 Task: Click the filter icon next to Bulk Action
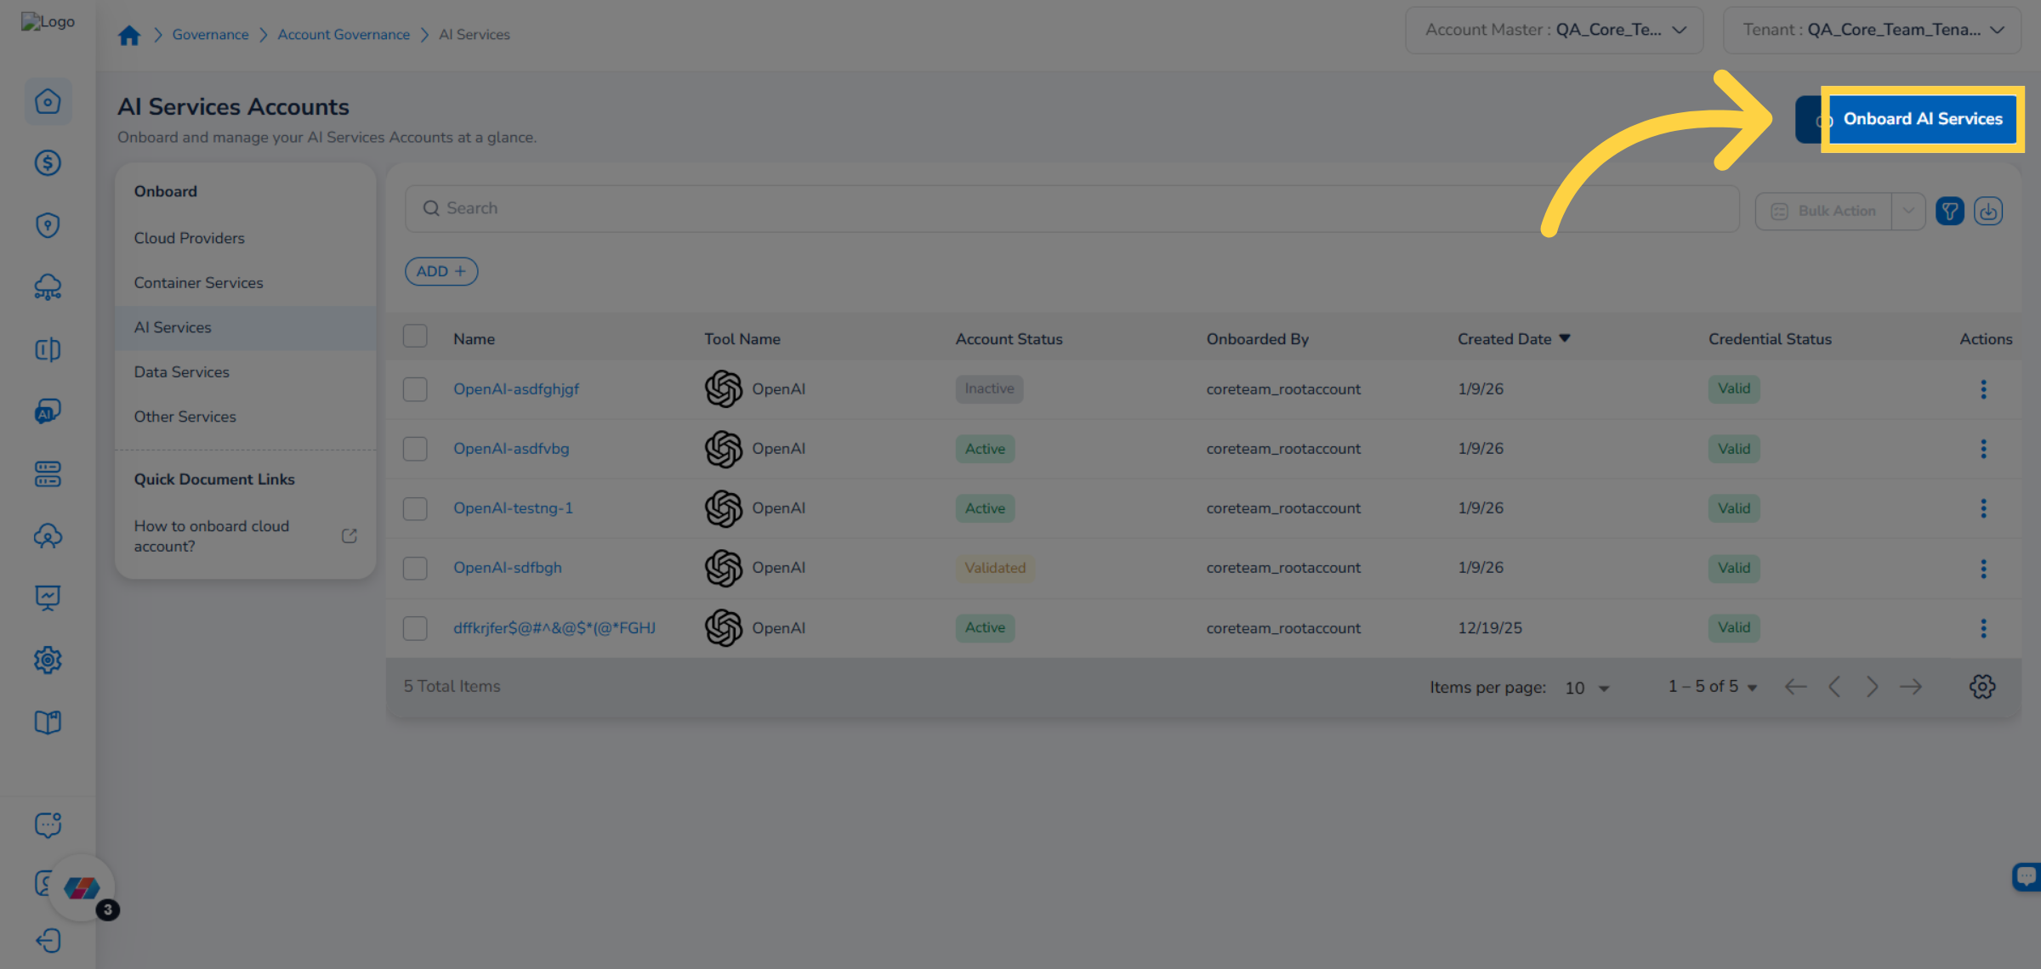click(1949, 210)
